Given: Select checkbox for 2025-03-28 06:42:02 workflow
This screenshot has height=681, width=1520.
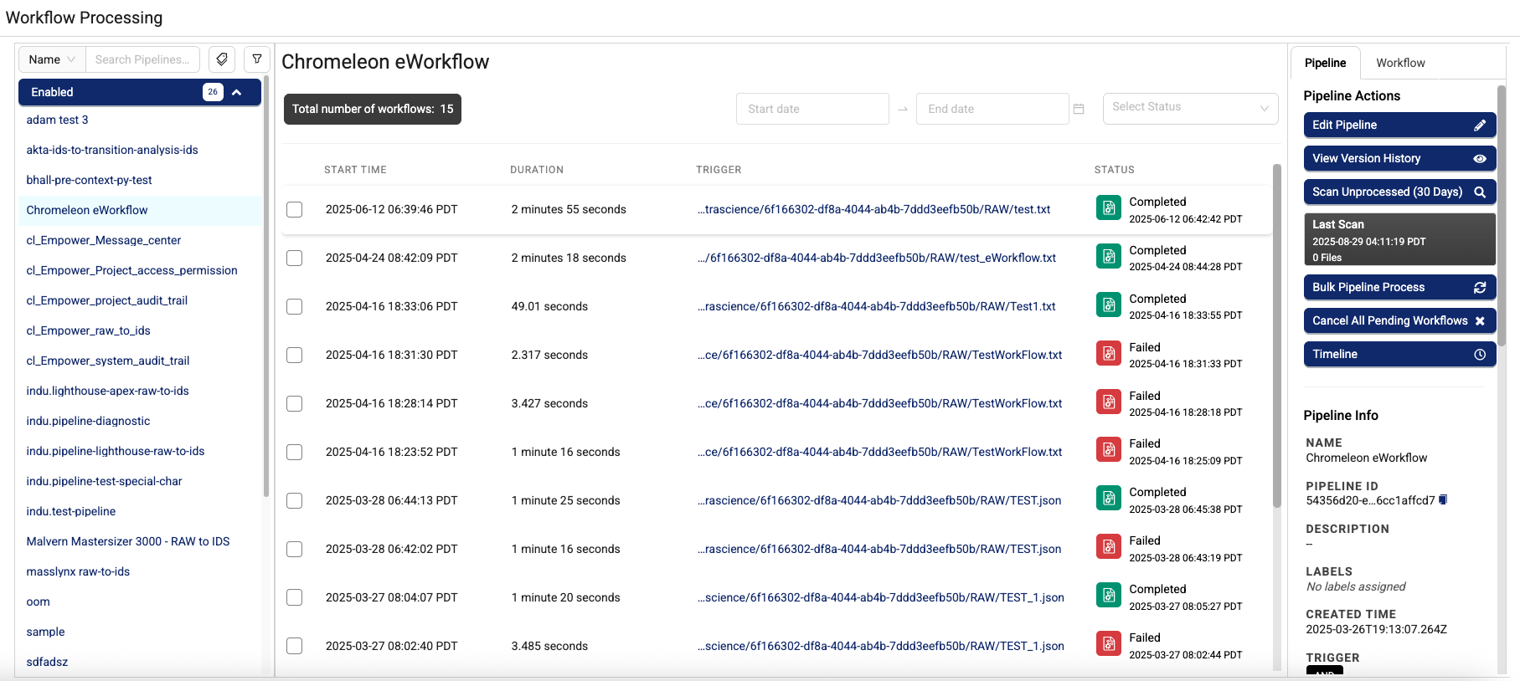Looking at the screenshot, I should pos(295,549).
